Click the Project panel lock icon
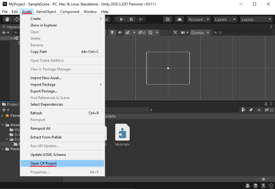The width and height of the screenshot is (275, 189). [266, 104]
